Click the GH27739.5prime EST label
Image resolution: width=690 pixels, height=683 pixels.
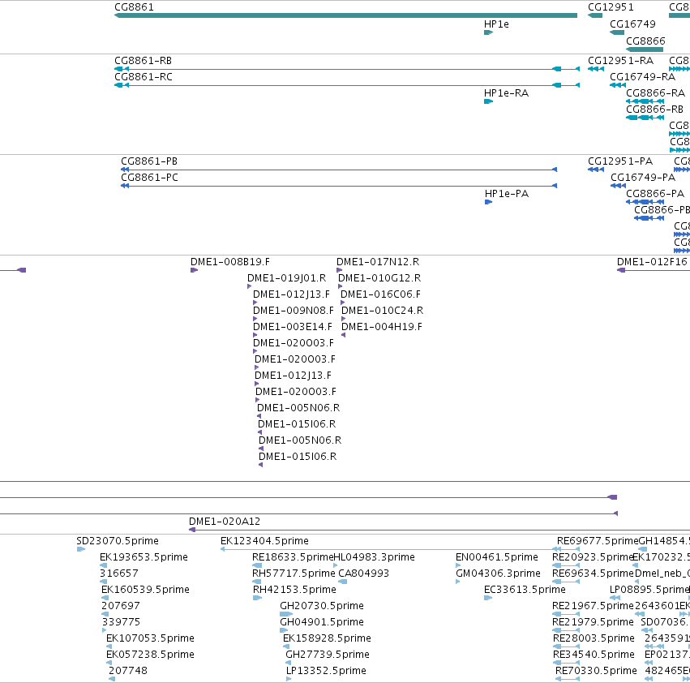pos(328,654)
